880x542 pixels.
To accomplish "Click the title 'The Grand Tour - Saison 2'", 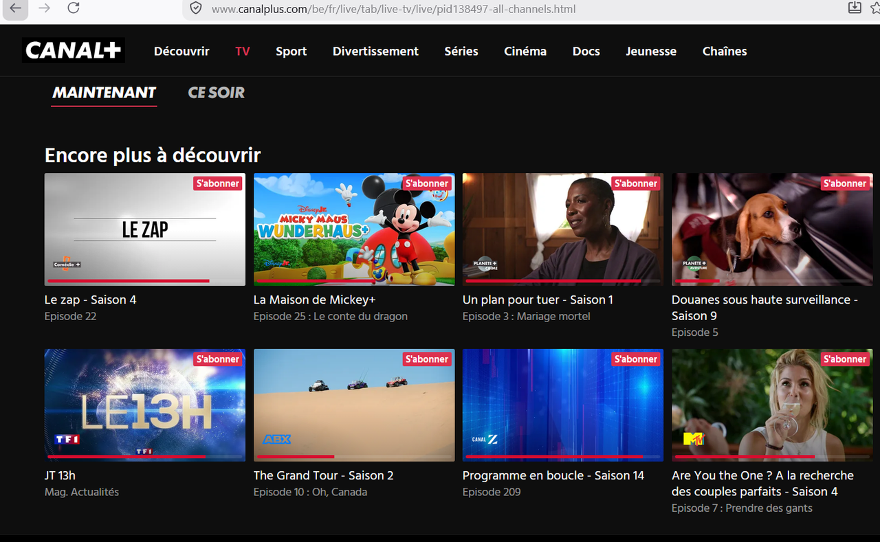I will [x=324, y=475].
